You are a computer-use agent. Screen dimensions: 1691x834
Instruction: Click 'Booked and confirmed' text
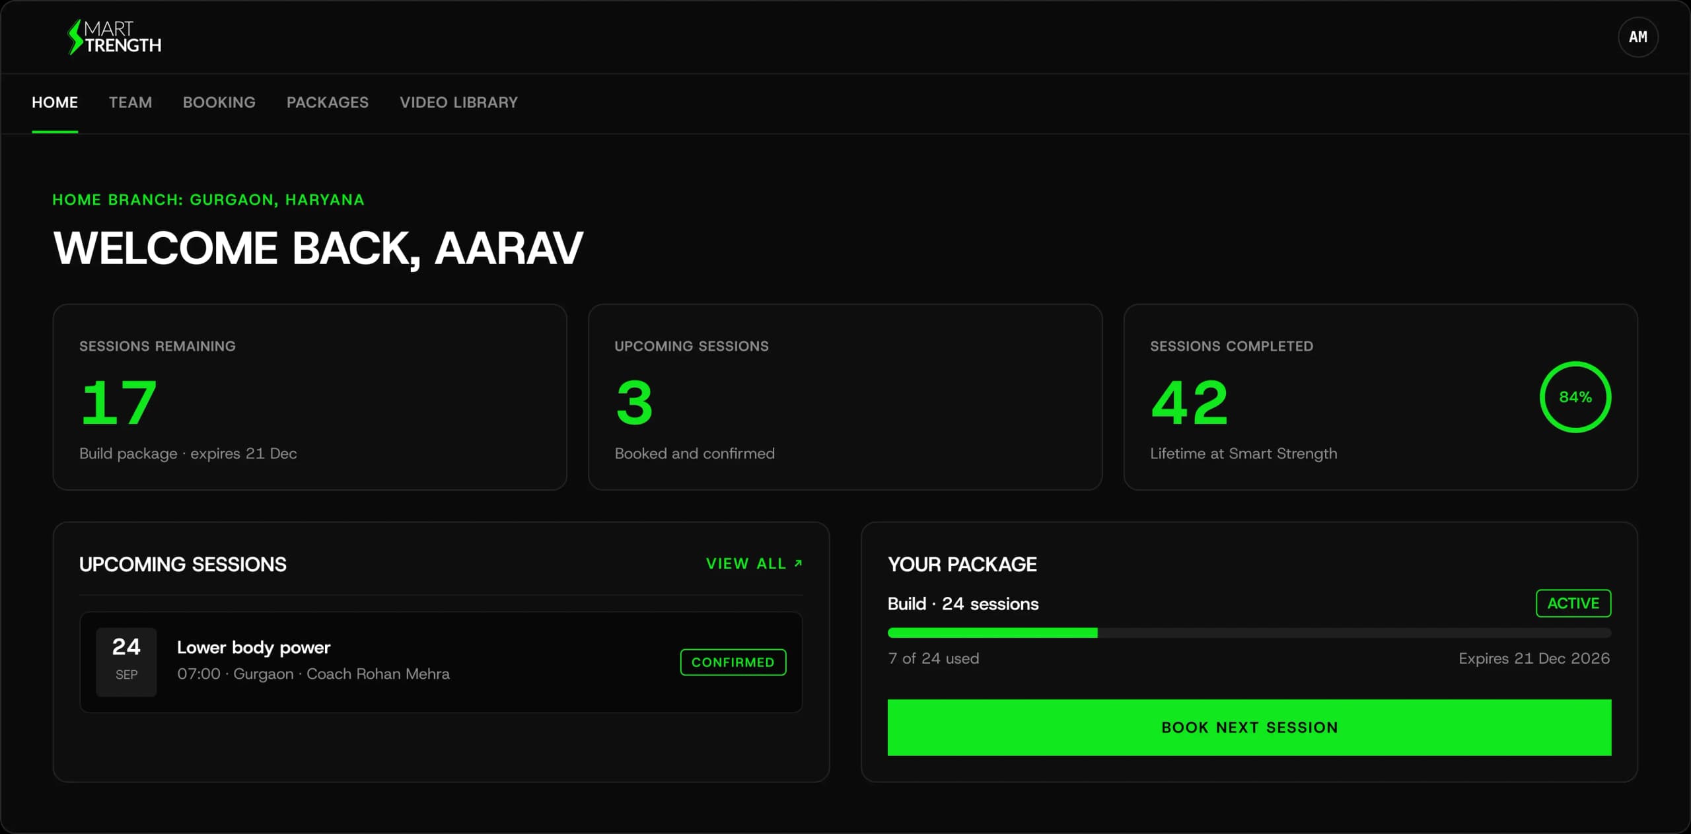click(x=694, y=454)
